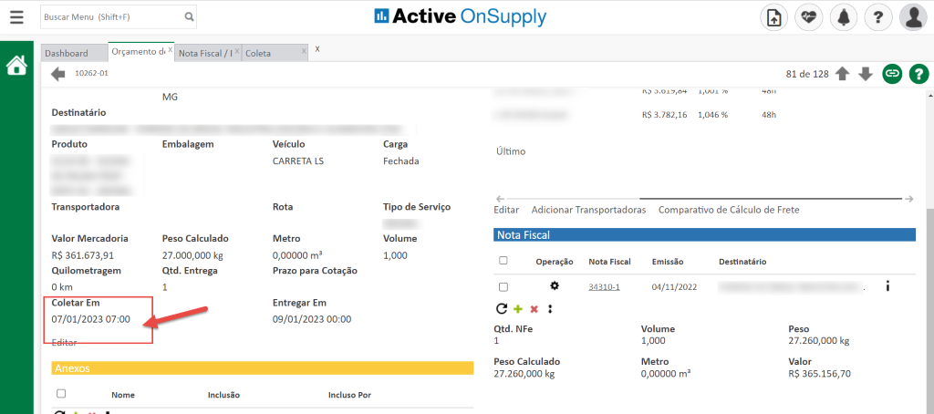Click the 1,046 % percentage
The height and width of the screenshot is (414, 934).
click(x=713, y=114)
